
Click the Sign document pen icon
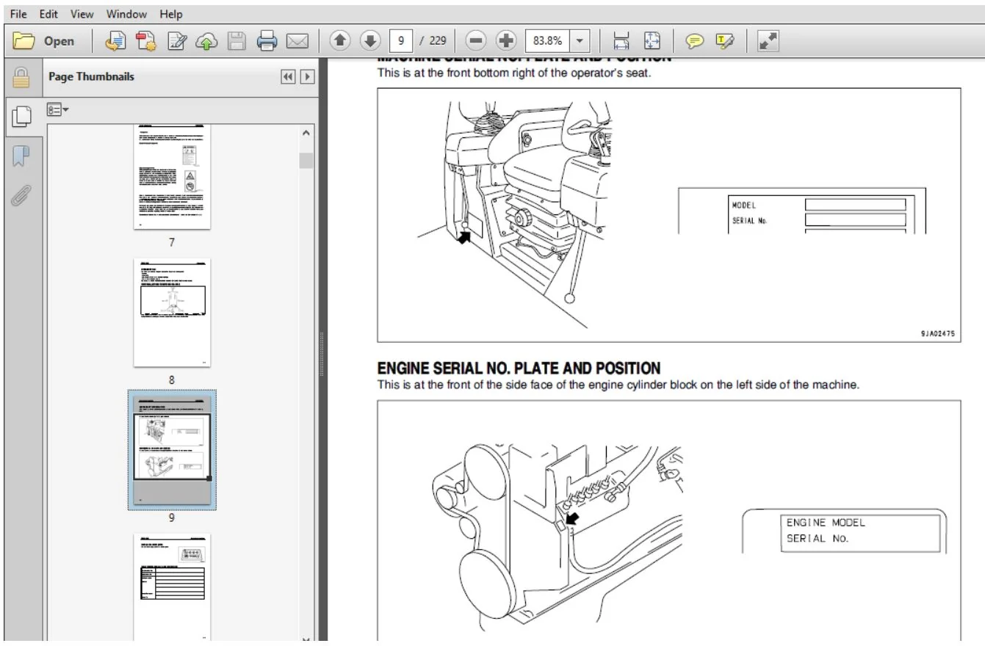[x=177, y=41]
